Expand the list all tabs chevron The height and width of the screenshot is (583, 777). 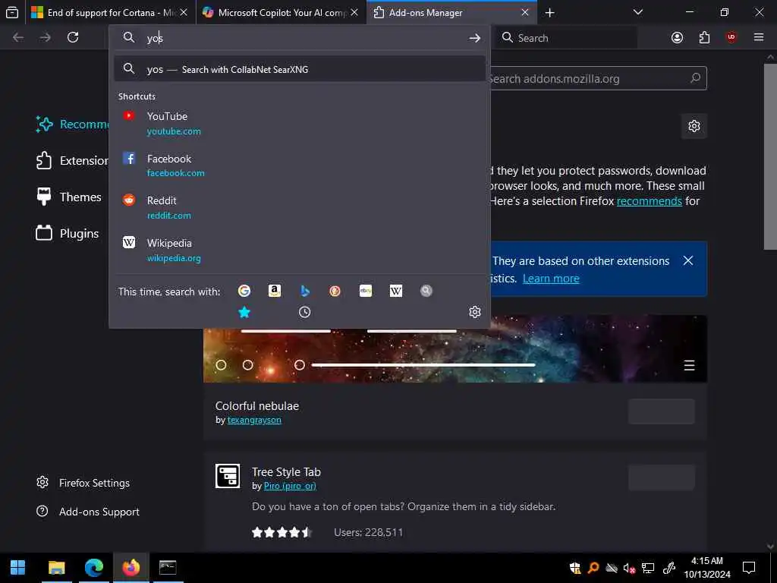(637, 12)
